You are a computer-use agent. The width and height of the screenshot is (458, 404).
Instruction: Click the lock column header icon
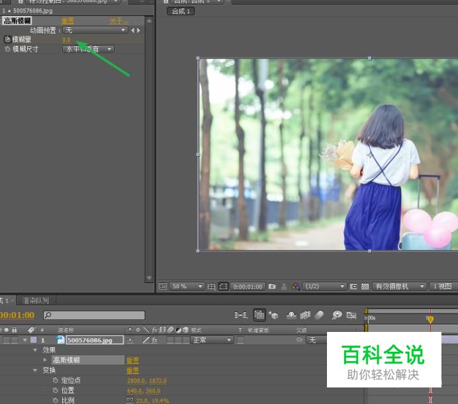pos(14,330)
